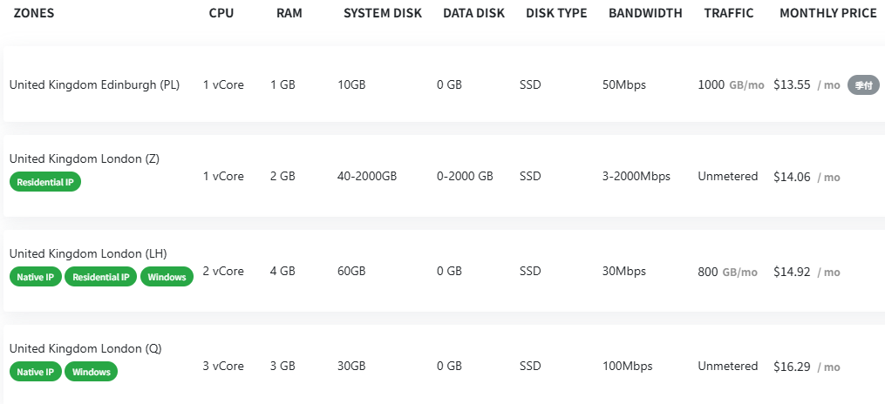Click the Windows badge under London (Q)
Image resolution: width=885 pixels, height=404 pixels.
(92, 372)
